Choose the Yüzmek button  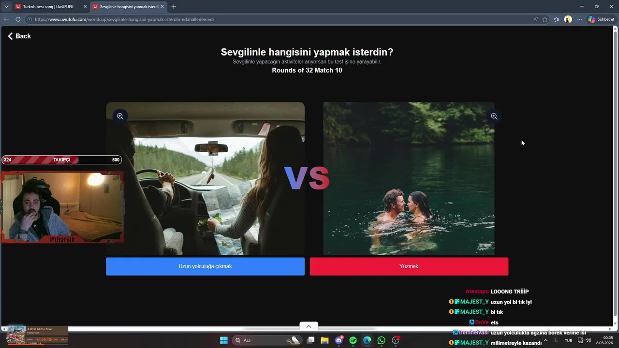coord(409,266)
